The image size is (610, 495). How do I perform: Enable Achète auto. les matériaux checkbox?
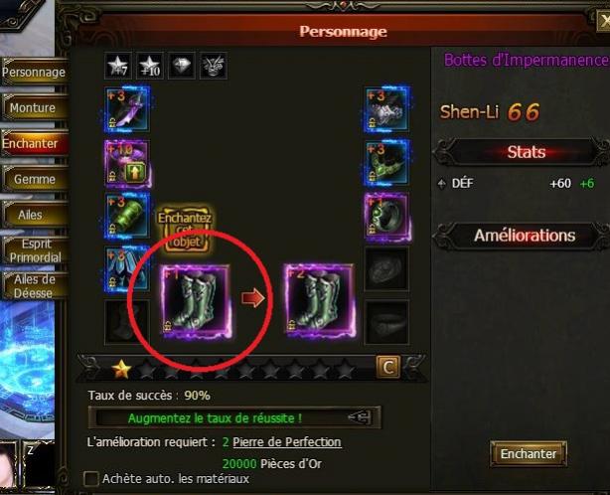point(91,479)
